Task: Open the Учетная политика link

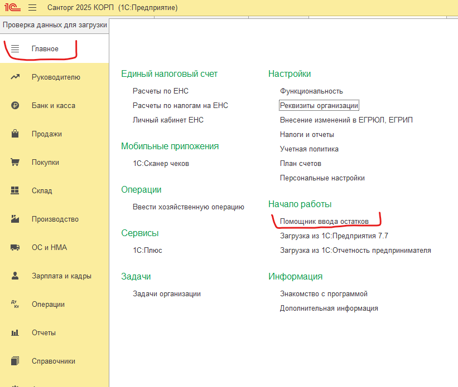Action: 309,149
